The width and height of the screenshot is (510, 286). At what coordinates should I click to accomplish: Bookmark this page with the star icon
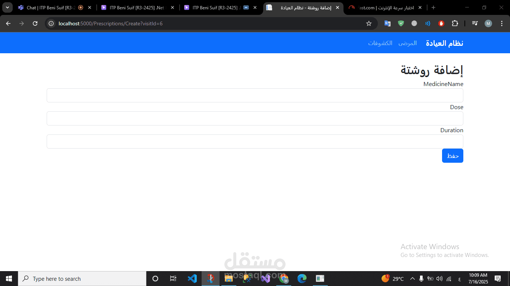click(369, 23)
